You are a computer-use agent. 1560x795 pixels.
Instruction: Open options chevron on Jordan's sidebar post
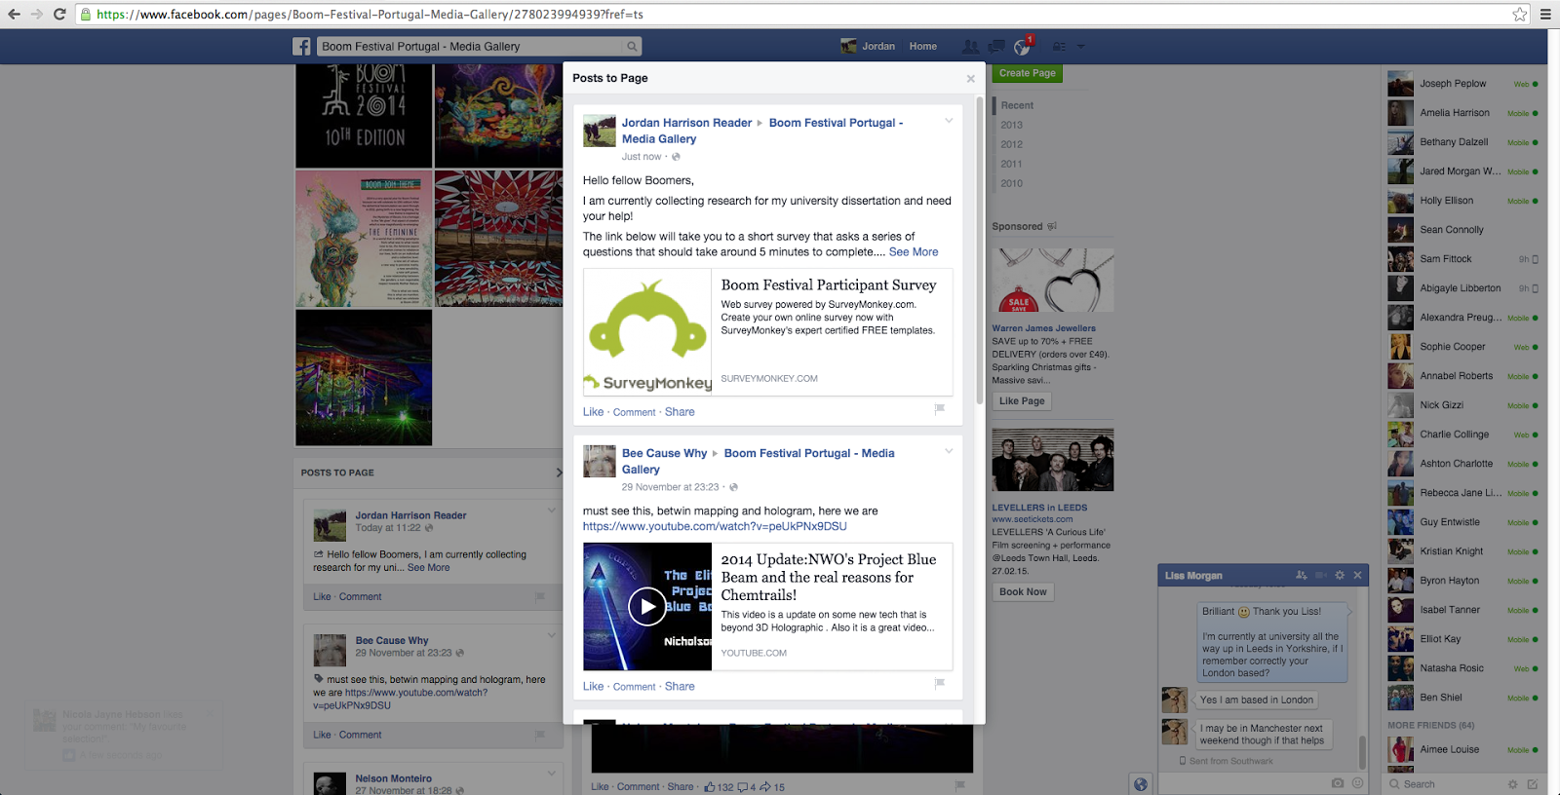point(552,511)
